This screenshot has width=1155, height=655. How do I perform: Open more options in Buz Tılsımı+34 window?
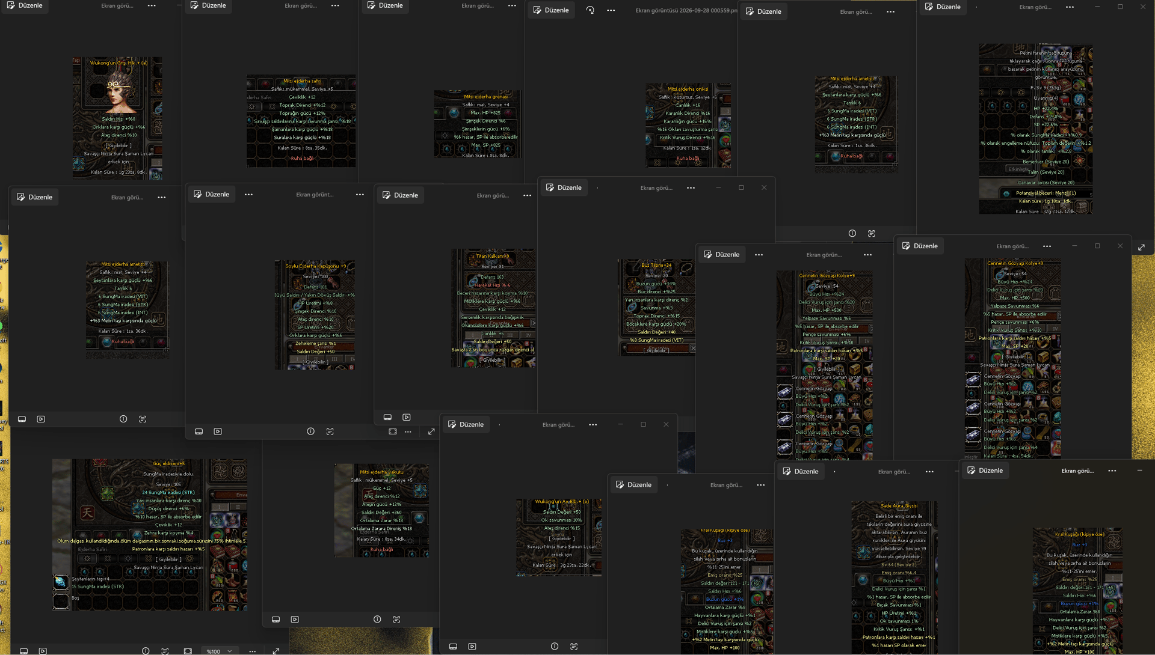point(691,187)
